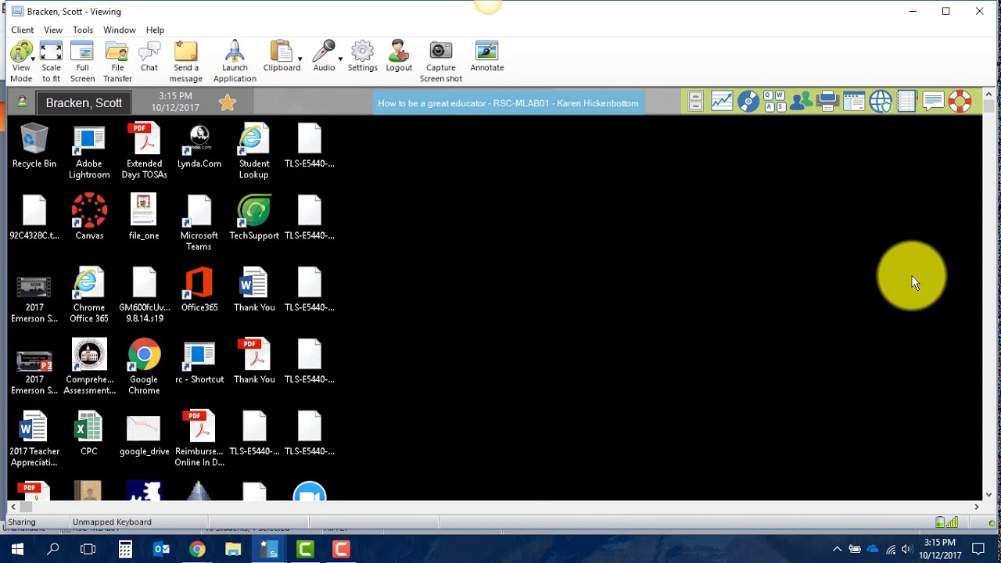Click the printer icon in student toolbar
This screenshot has height=563, width=1001.
tap(827, 102)
